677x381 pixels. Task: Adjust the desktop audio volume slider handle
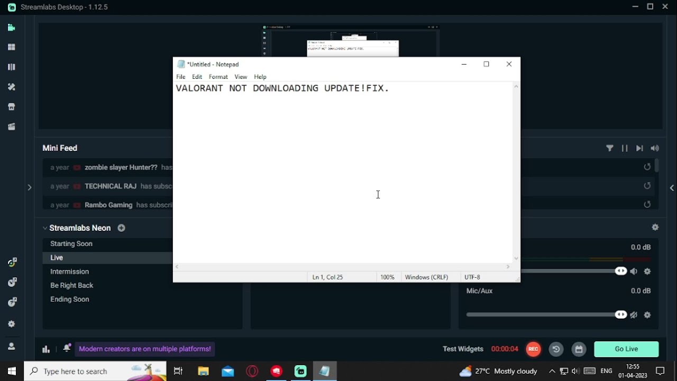pos(621,271)
